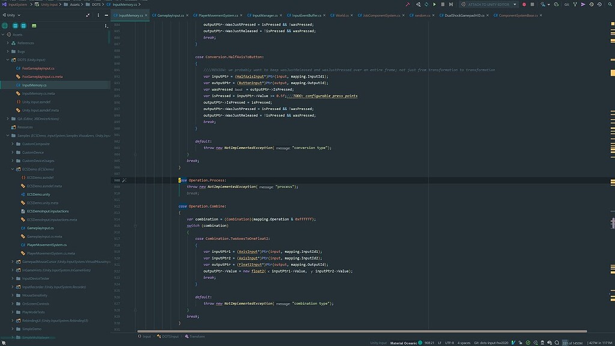Toggle read-only mode via the lock icon
This screenshot has width=615, height=346.
tap(520, 342)
